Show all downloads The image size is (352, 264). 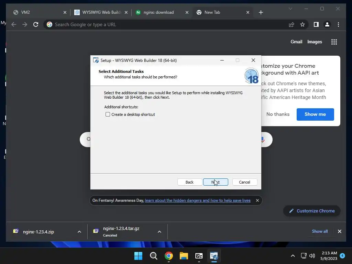[320, 231]
